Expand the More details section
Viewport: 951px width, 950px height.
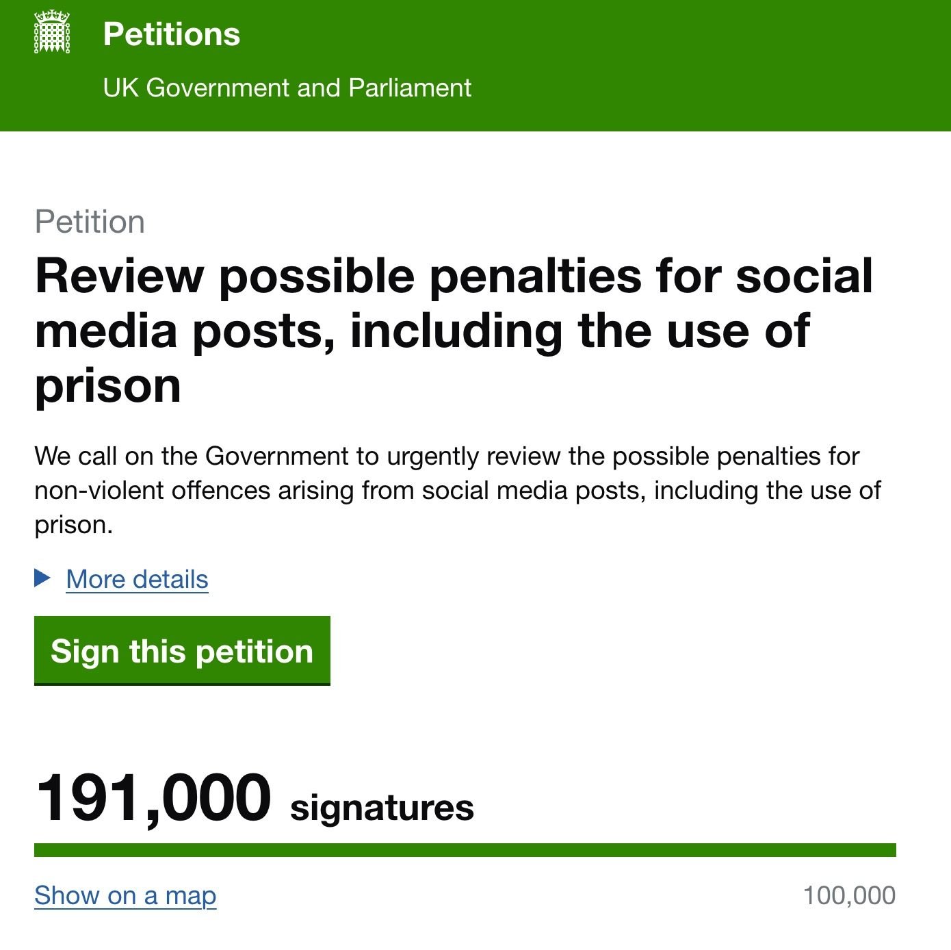136,580
